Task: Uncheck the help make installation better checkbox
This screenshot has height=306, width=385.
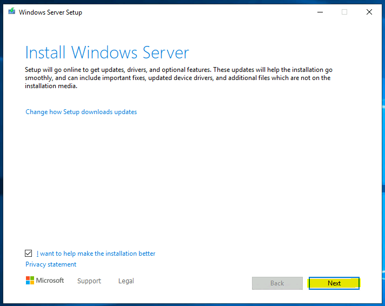Action: (29, 253)
